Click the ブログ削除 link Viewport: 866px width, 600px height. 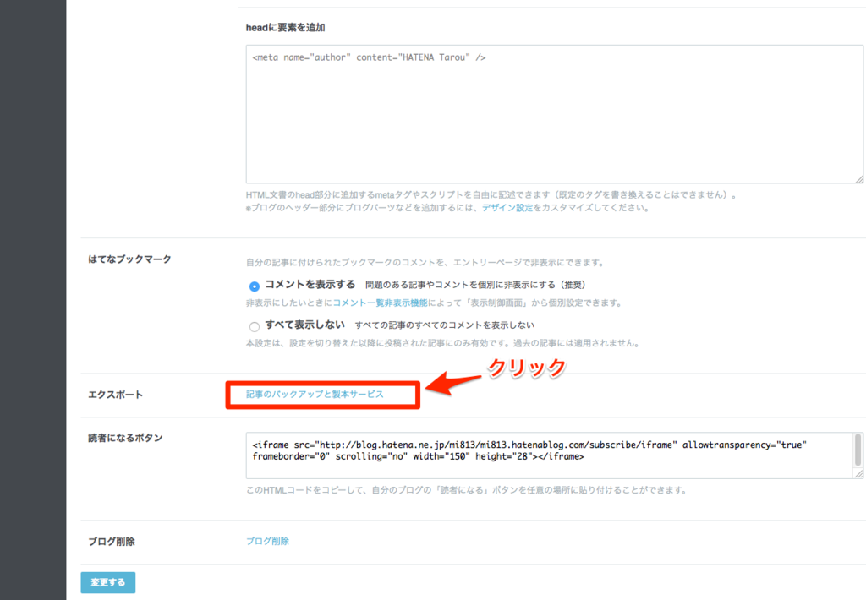267,539
